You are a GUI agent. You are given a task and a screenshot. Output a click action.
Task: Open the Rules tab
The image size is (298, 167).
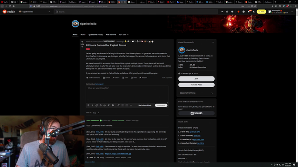[83, 35]
